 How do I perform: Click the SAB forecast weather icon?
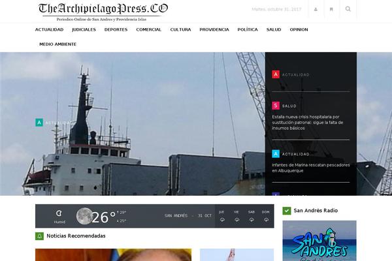(x=252, y=220)
